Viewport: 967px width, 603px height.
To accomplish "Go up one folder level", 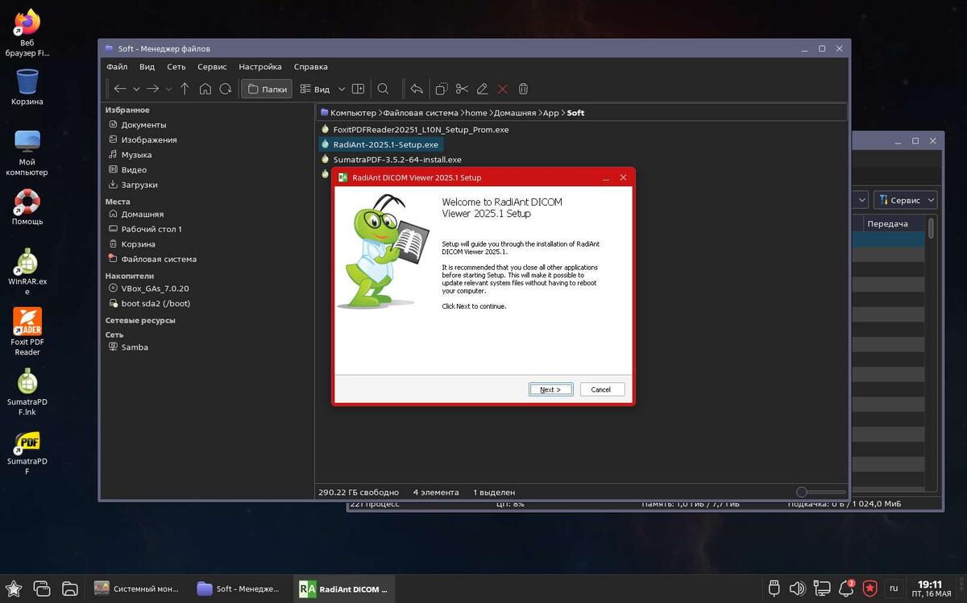I will pos(185,89).
